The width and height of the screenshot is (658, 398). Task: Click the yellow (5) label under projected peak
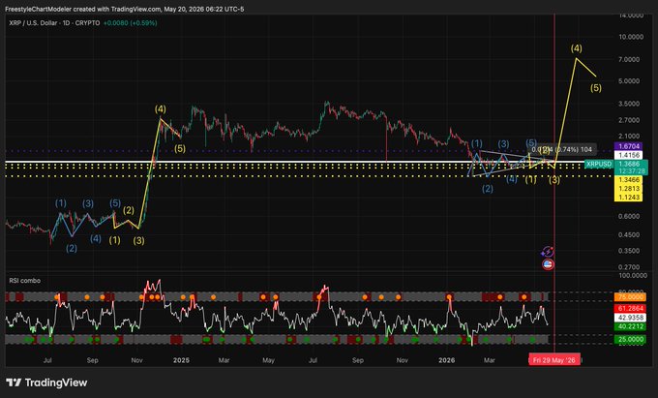596,88
